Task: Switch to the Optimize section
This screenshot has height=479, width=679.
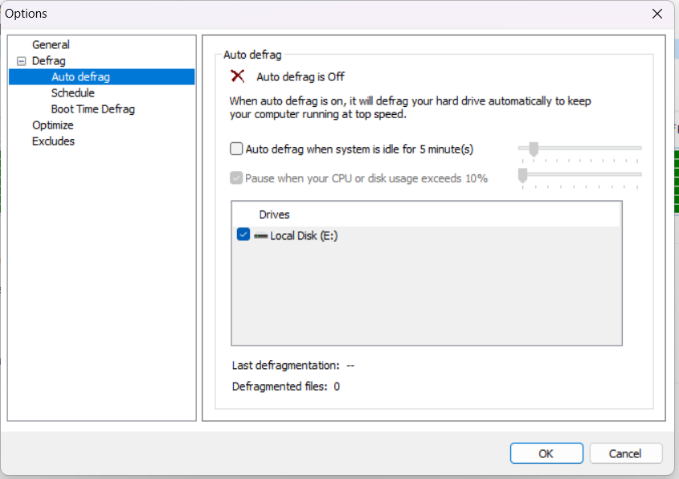Action: click(52, 125)
